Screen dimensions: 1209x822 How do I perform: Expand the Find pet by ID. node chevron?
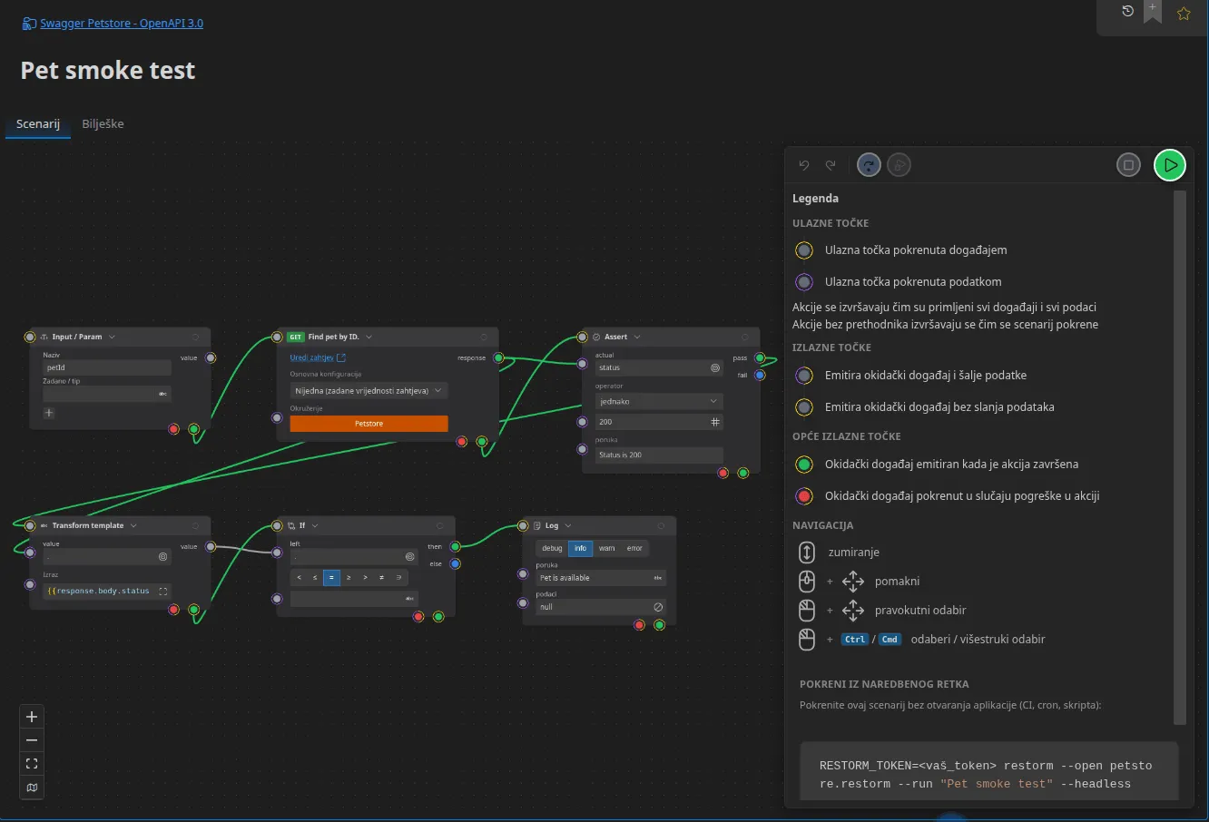(x=369, y=337)
